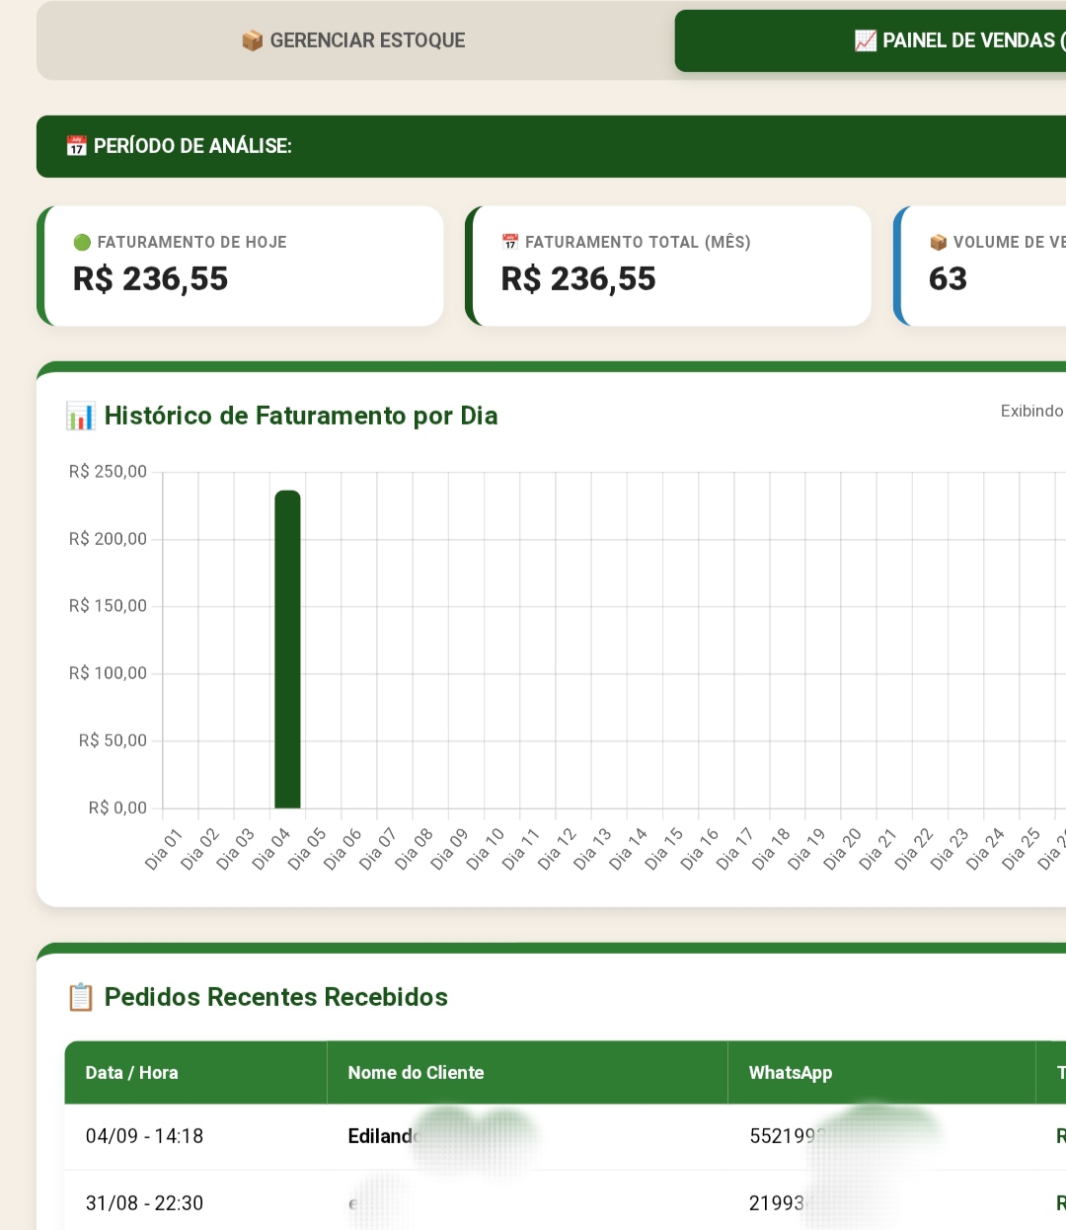Click the Dia 01 axis label
Screen dimensions: 1066x1230
[164, 850]
